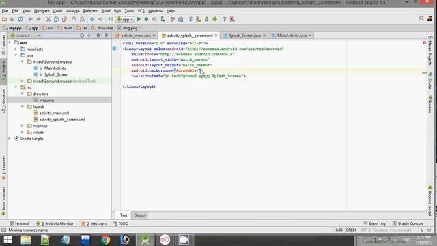437x246 pixels.
Task: Open the Refactor menu
Action: (x=90, y=11)
